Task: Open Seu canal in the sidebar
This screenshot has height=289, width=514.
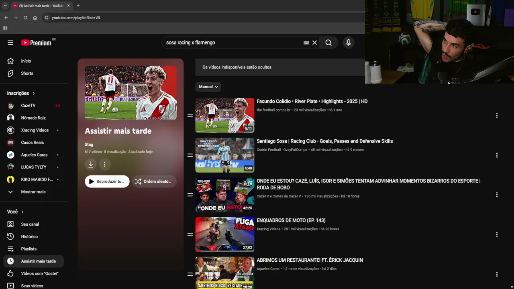Action: [33, 224]
